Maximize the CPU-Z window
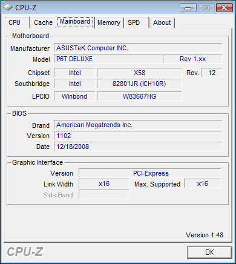This screenshot has width=236, height=264. click(206, 8)
